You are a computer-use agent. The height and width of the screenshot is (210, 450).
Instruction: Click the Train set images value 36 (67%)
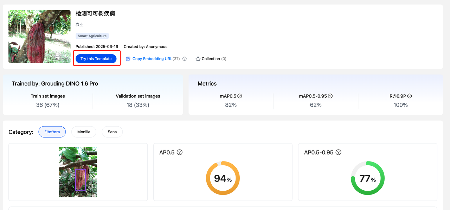click(x=48, y=105)
